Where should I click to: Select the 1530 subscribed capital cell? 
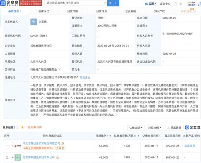pos(127,146)
